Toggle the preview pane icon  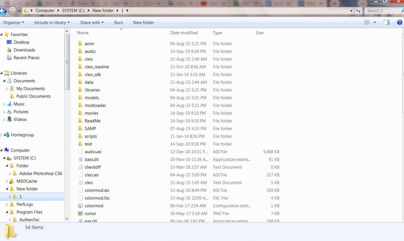point(387,22)
